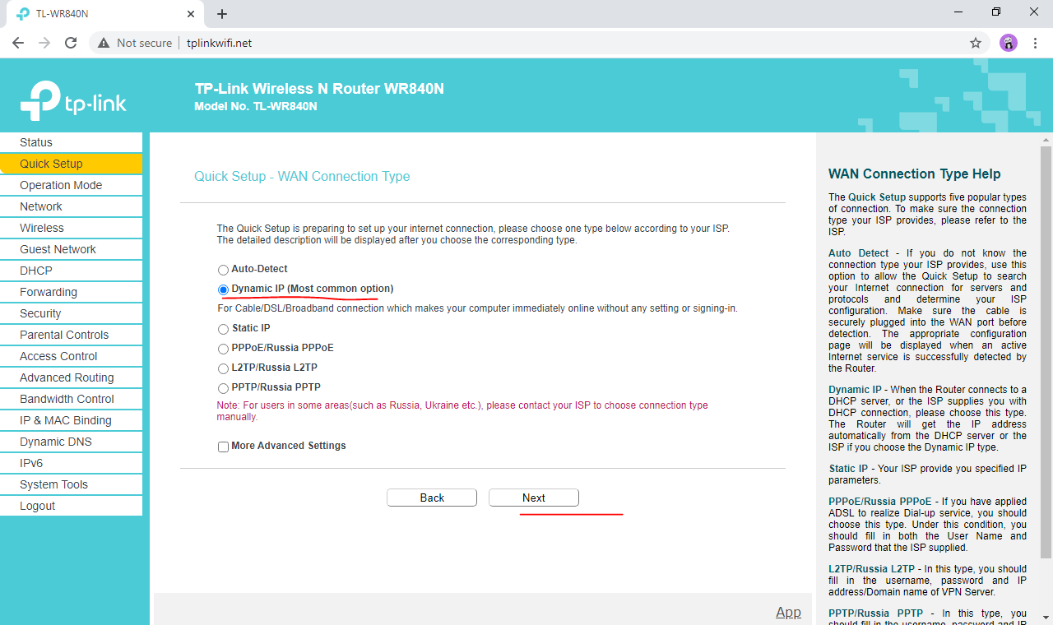The width and height of the screenshot is (1053, 625).
Task: Go to Bandwidth Control
Action: [x=71, y=399]
